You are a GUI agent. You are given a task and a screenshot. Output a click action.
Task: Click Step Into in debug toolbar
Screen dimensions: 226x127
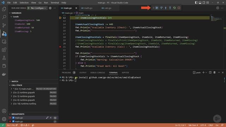click(x=166, y=8)
